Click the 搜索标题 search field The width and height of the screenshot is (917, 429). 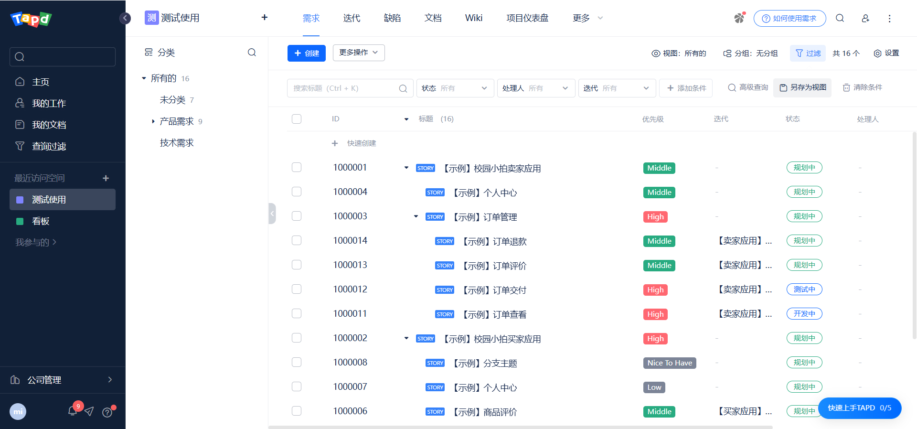point(350,88)
